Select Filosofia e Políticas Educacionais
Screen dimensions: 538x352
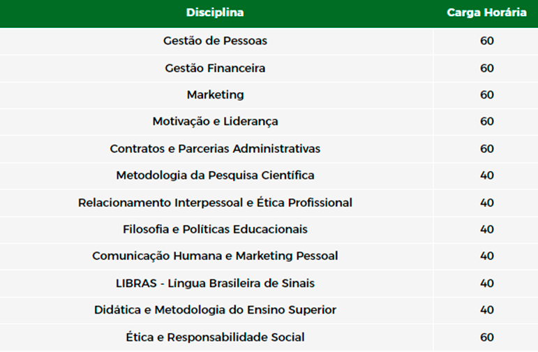215,229
